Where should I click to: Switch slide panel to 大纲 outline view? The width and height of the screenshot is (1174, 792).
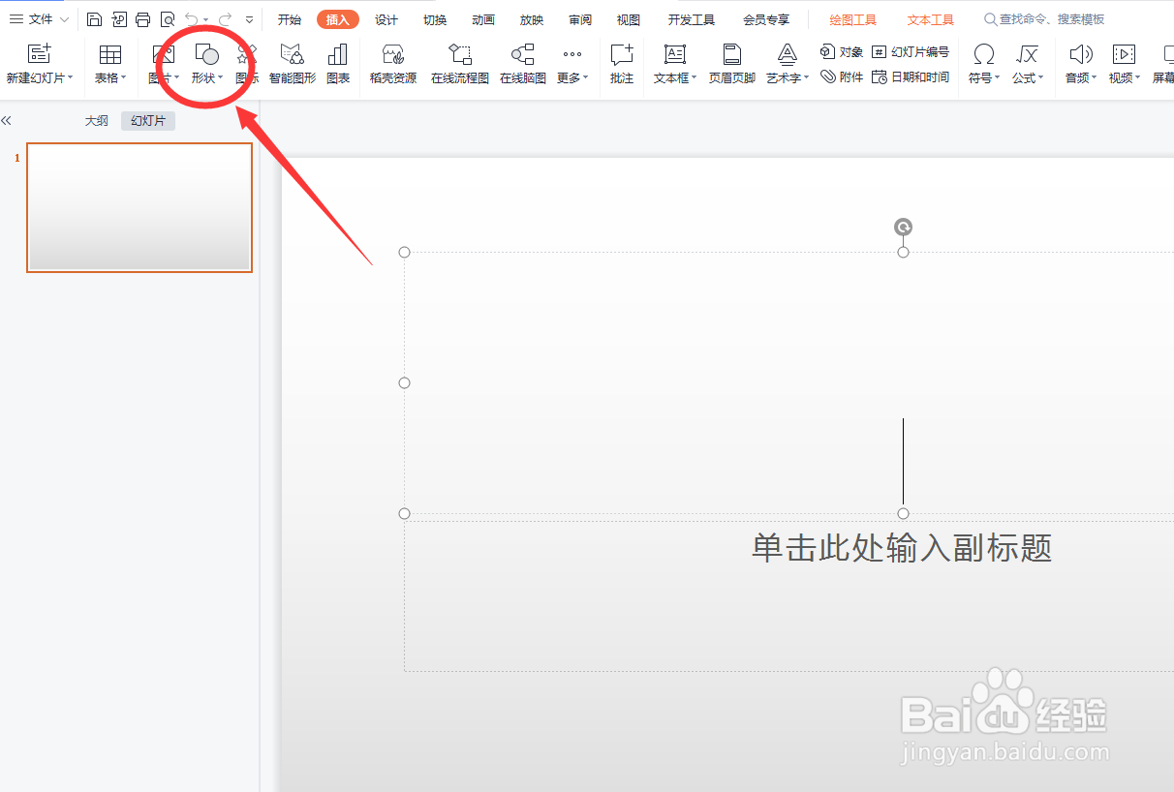point(97,121)
